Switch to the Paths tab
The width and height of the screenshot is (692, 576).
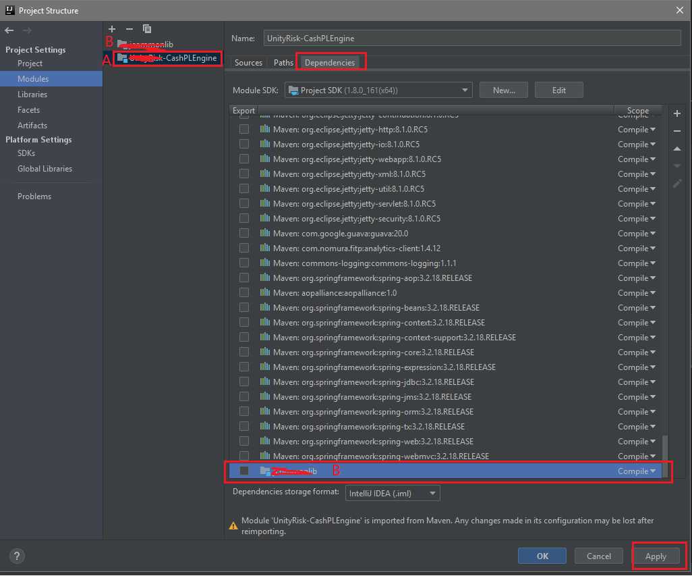click(283, 63)
